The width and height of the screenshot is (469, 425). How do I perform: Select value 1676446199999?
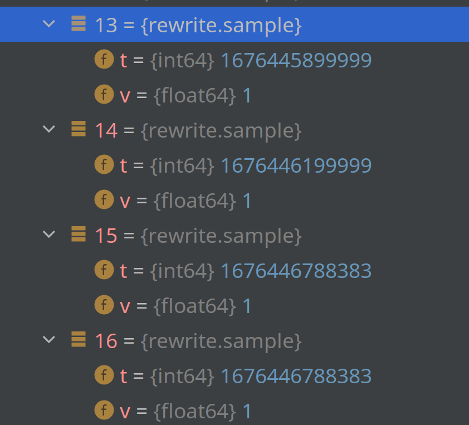(296, 165)
